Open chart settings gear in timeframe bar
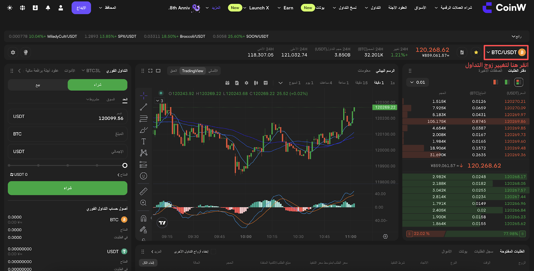534x271 pixels. pyautogui.click(x=246, y=83)
